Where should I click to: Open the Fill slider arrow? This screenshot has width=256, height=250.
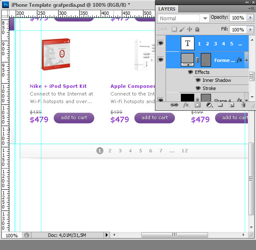click(250, 30)
